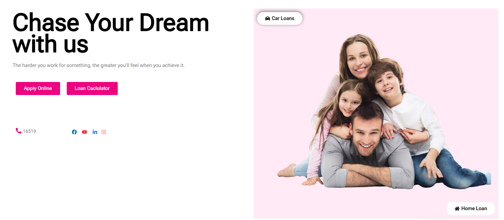Image resolution: width=504 pixels, height=220 pixels.
Task: Click the house icon in Home Loan
Action: [457, 209]
